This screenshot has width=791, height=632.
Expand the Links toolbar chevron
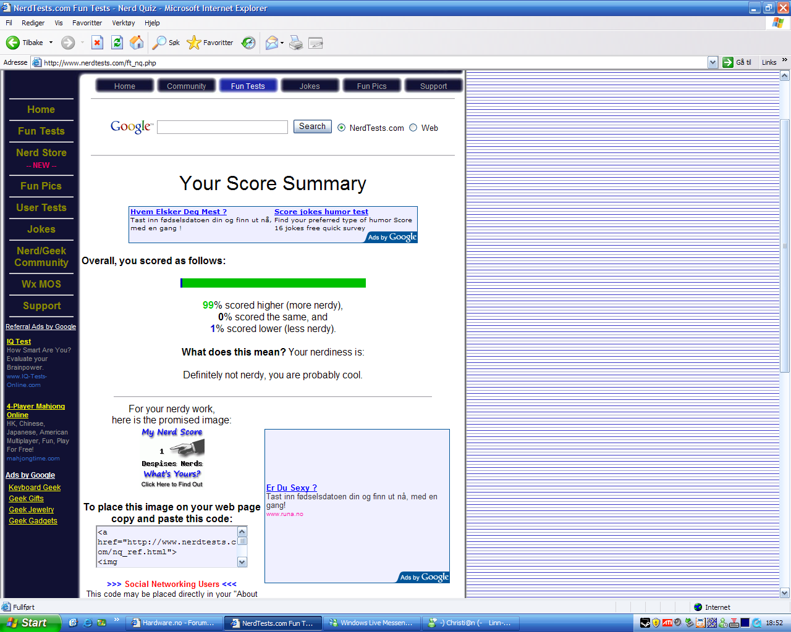pos(785,60)
